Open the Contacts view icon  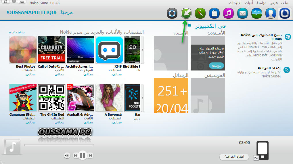[x=271, y=13]
